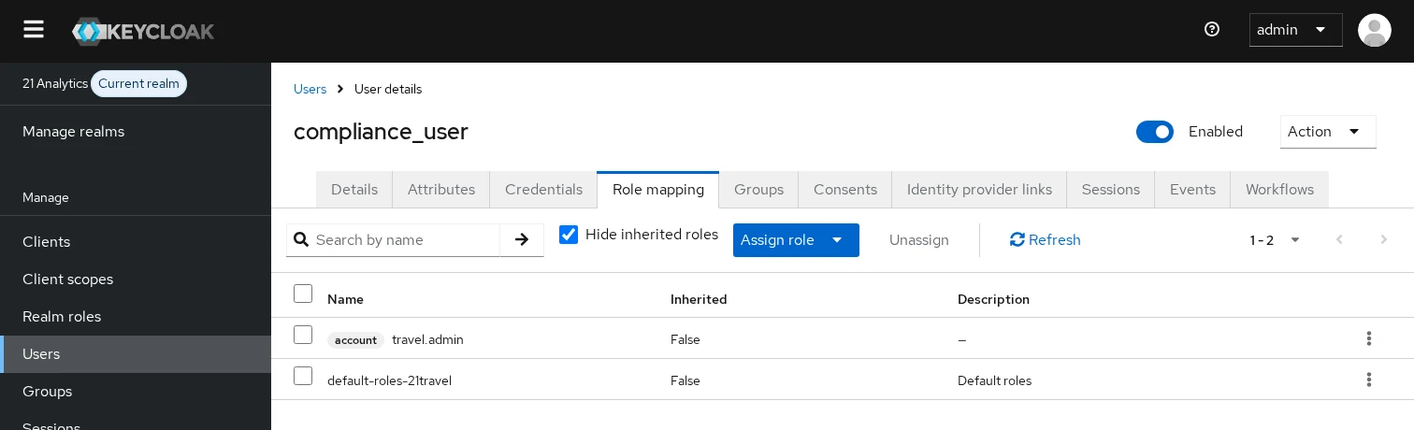The height and width of the screenshot is (430, 1414).
Task: Select Users in the sidebar
Action: pyautogui.click(x=136, y=354)
